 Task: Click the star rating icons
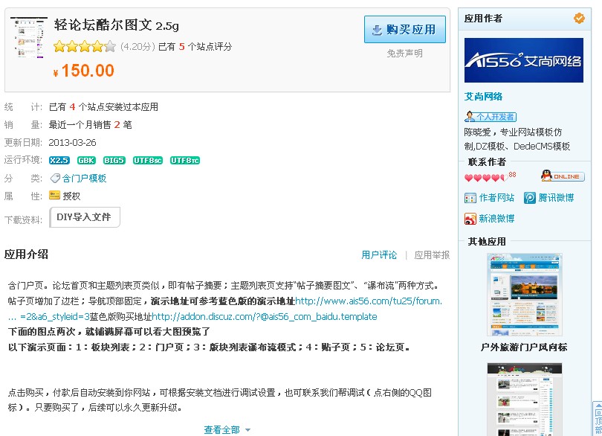(85, 47)
